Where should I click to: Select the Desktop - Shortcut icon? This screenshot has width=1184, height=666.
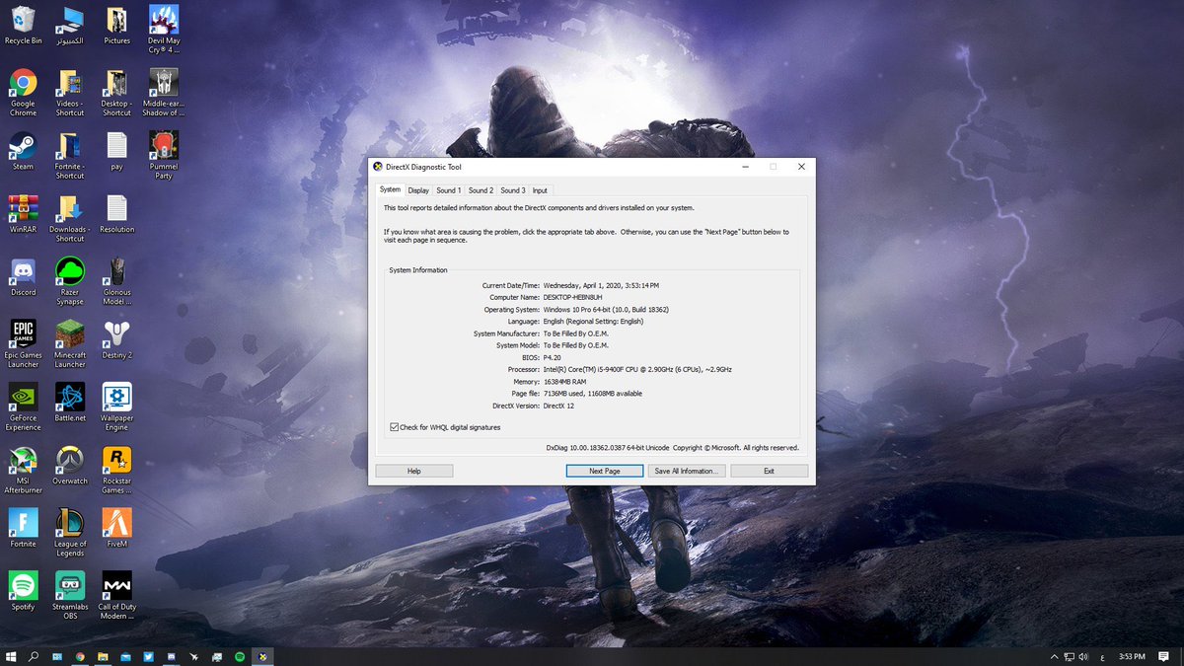[116, 93]
